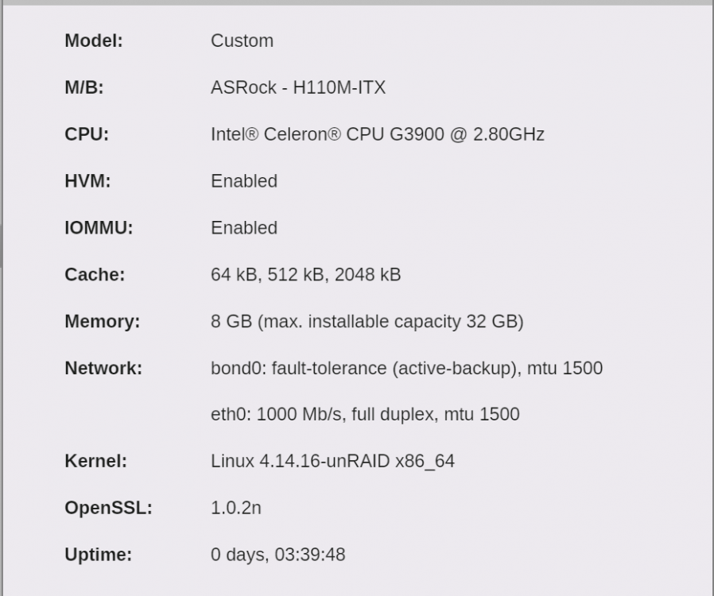Select the HVM Enabled status
The width and height of the screenshot is (714, 596).
[x=244, y=181]
